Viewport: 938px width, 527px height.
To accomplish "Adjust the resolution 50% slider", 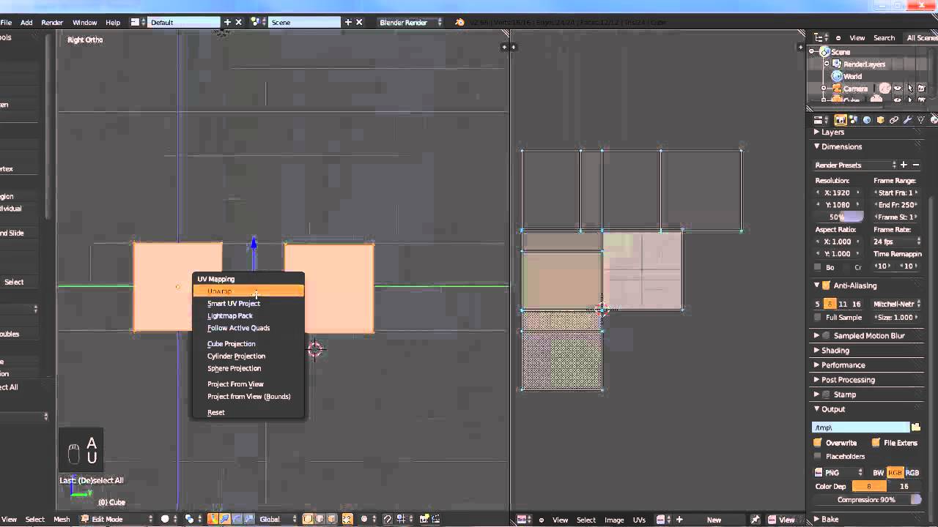I will pyautogui.click(x=840, y=217).
